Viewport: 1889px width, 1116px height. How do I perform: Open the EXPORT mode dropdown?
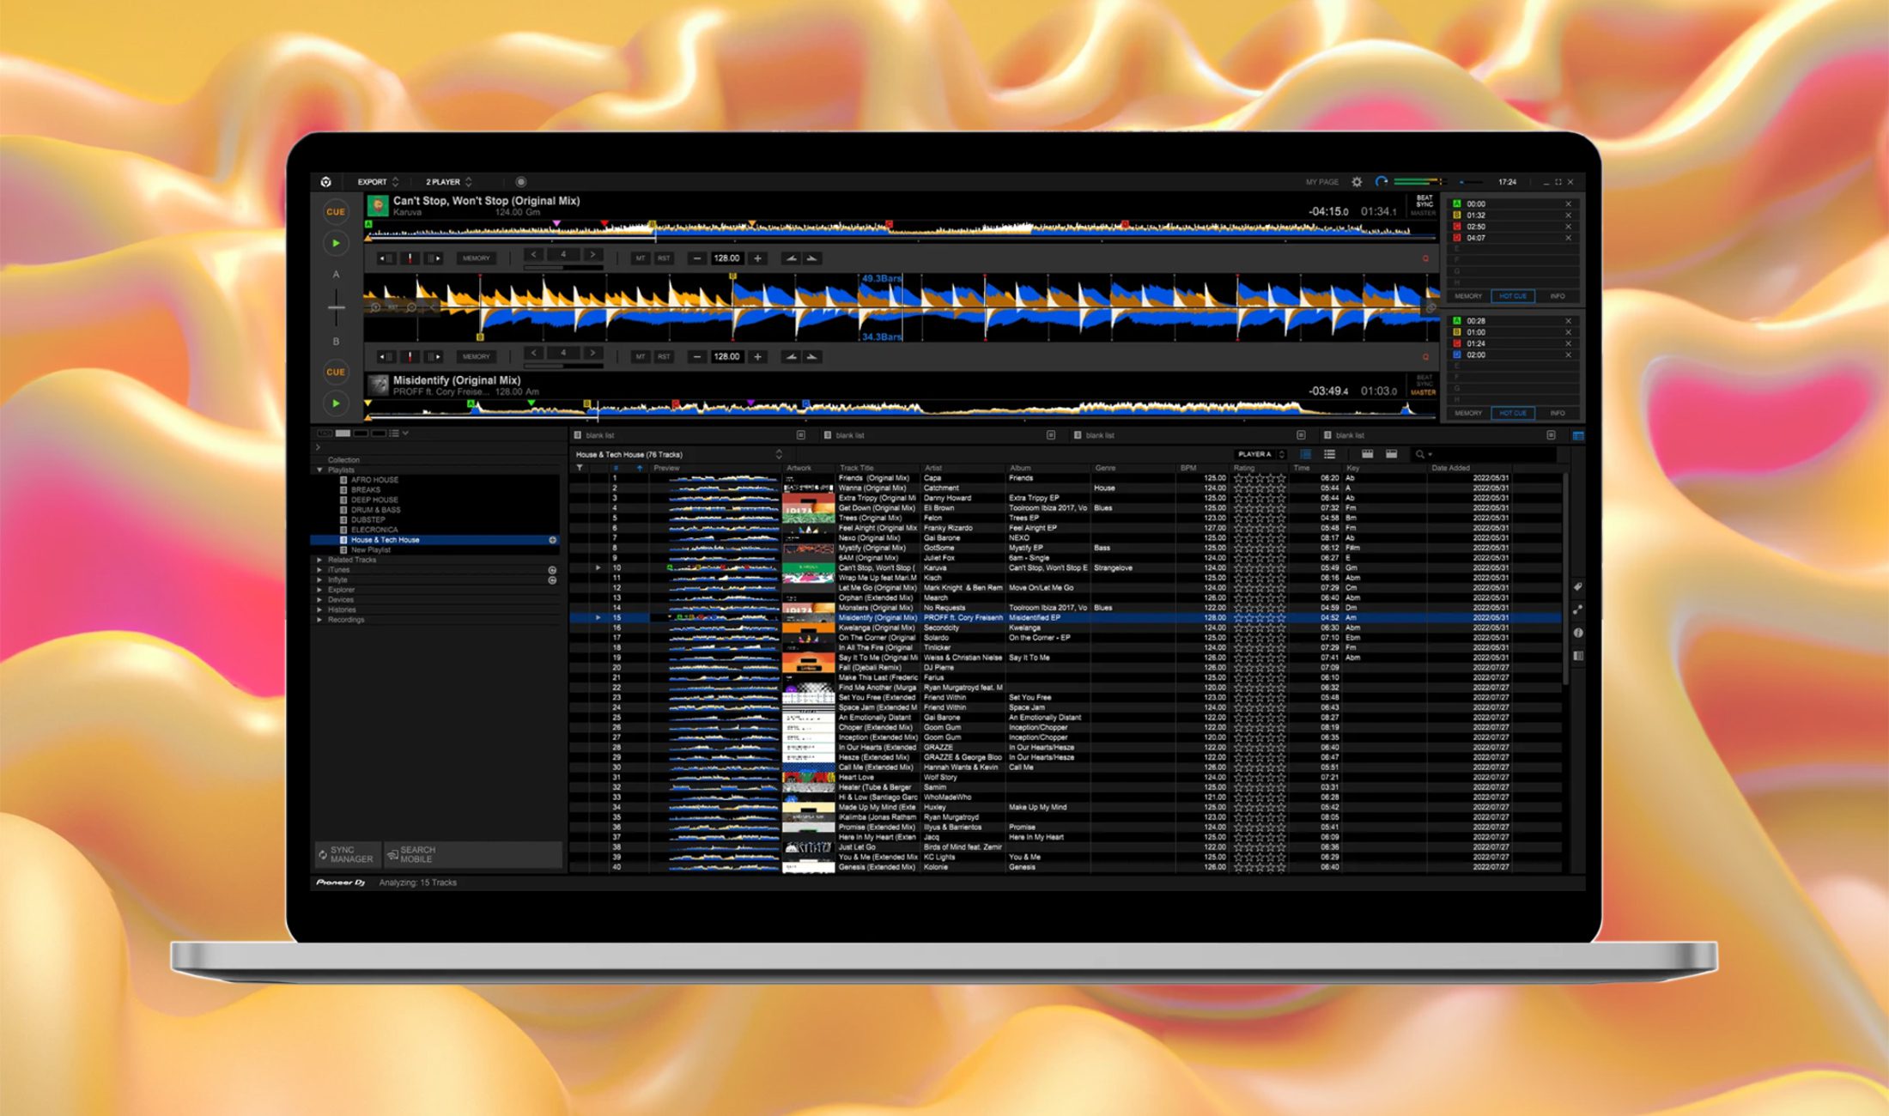point(378,182)
